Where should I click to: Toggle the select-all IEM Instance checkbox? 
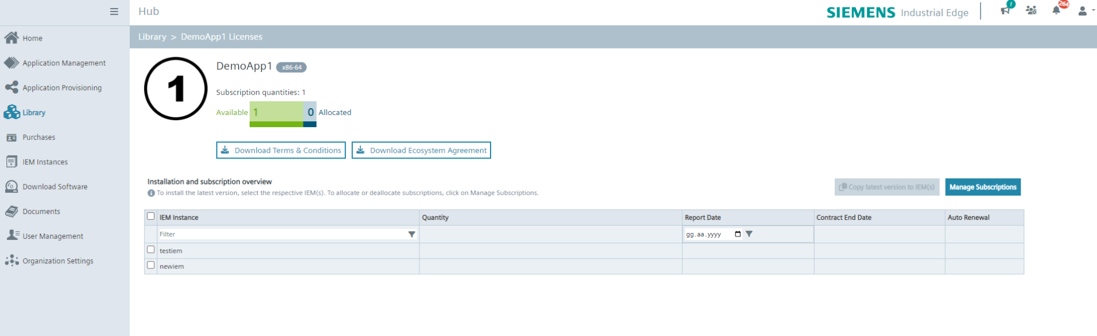click(151, 216)
